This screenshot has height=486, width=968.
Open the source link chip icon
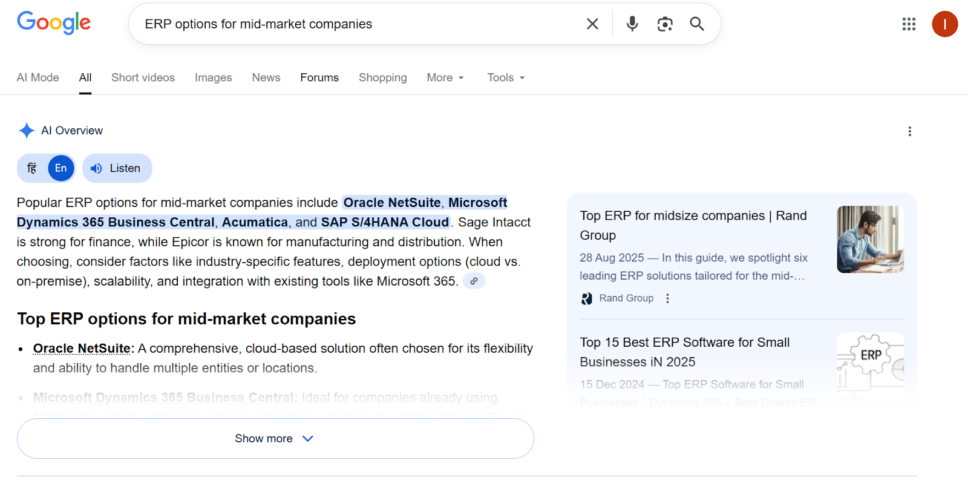click(474, 281)
